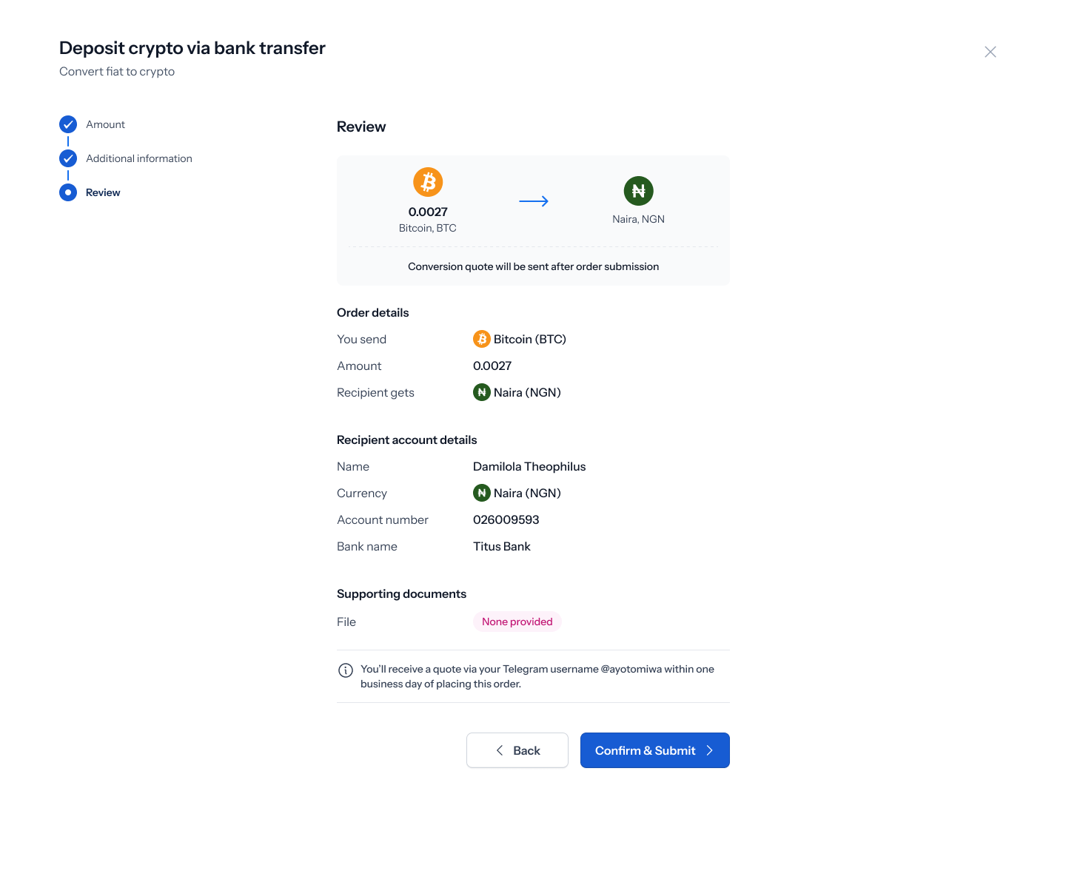Open the Amount step in the sidebar
1066x882 pixels.
(105, 124)
